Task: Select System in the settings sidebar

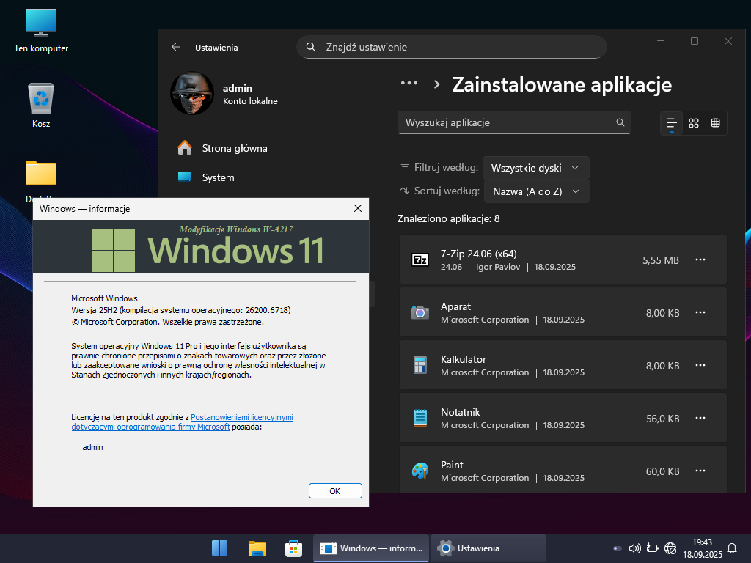Action: click(218, 177)
